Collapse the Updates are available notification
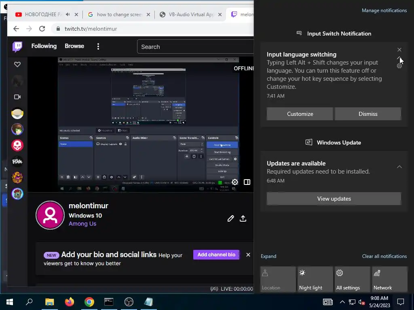Image resolution: width=414 pixels, height=310 pixels. click(399, 167)
